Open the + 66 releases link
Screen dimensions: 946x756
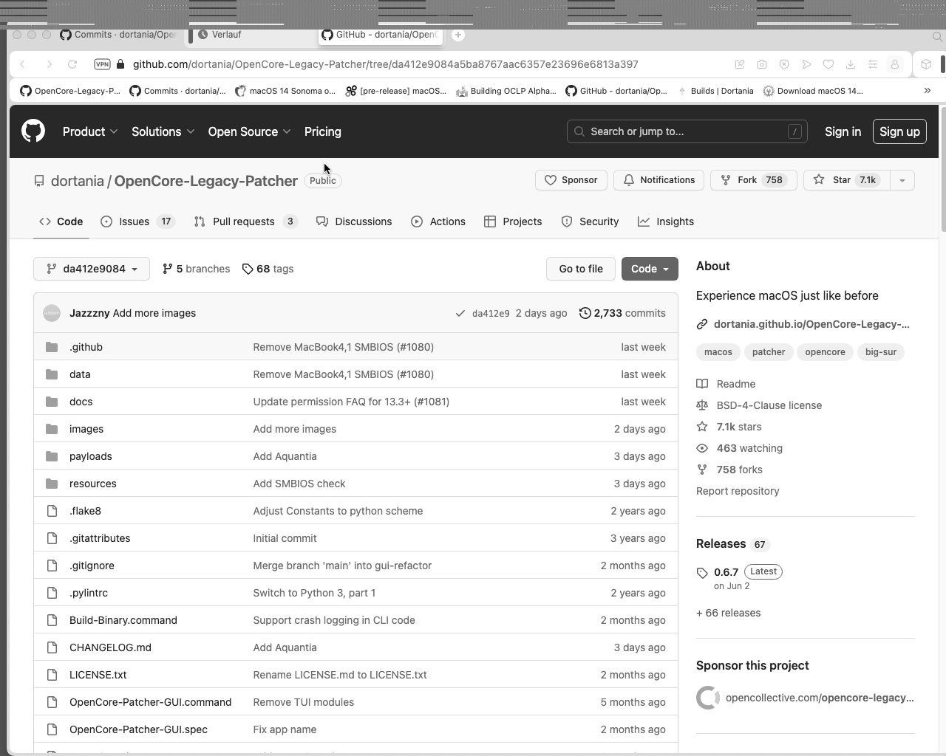pyautogui.click(x=728, y=613)
